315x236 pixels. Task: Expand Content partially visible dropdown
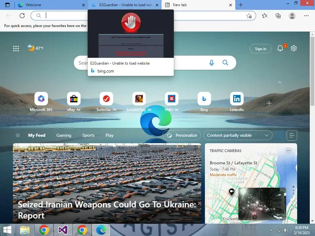[238, 136]
